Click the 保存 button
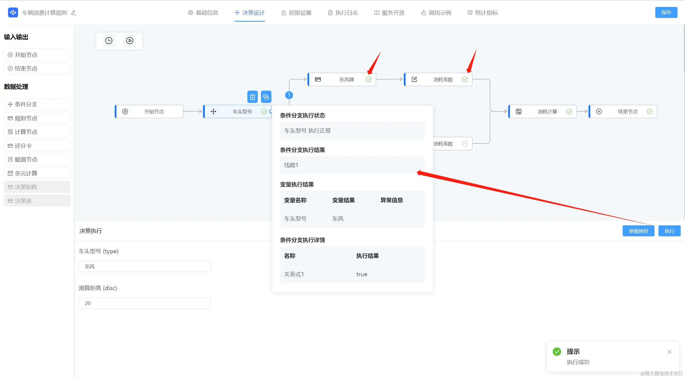685x378 pixels. 666,13
